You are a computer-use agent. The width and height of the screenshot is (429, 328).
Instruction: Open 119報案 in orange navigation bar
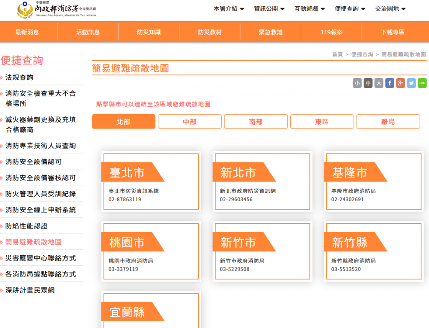click(332, 32)
